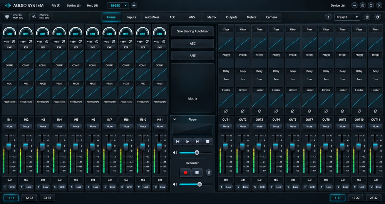Mute Recorder volume speaker icon
This screenshot has height=204, width=385.
pyautogui.click(x=175, y=184)
